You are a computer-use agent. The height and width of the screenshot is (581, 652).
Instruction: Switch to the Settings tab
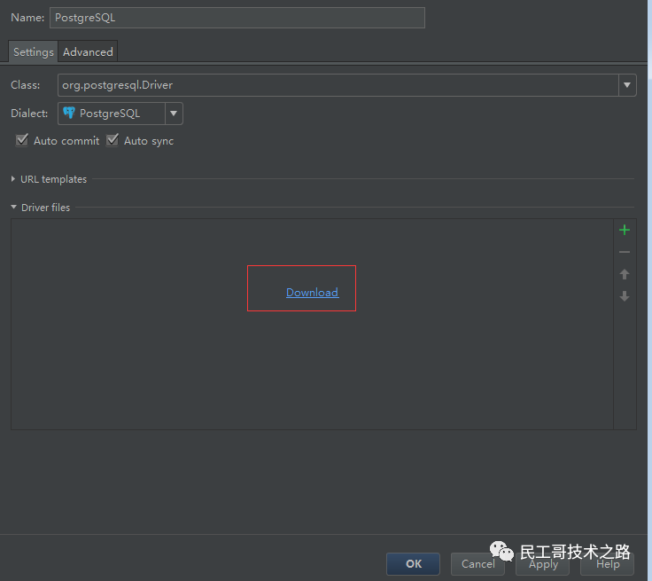[x=34, y=51]
